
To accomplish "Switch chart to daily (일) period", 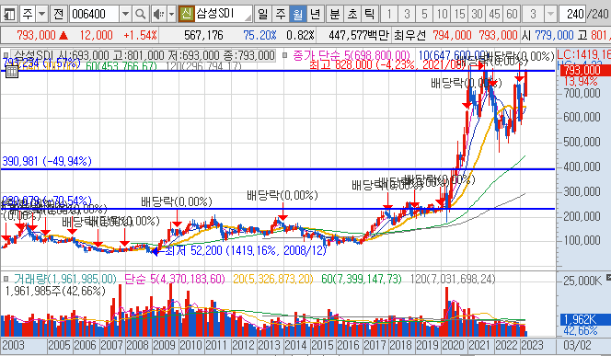I will coord(262,15).
